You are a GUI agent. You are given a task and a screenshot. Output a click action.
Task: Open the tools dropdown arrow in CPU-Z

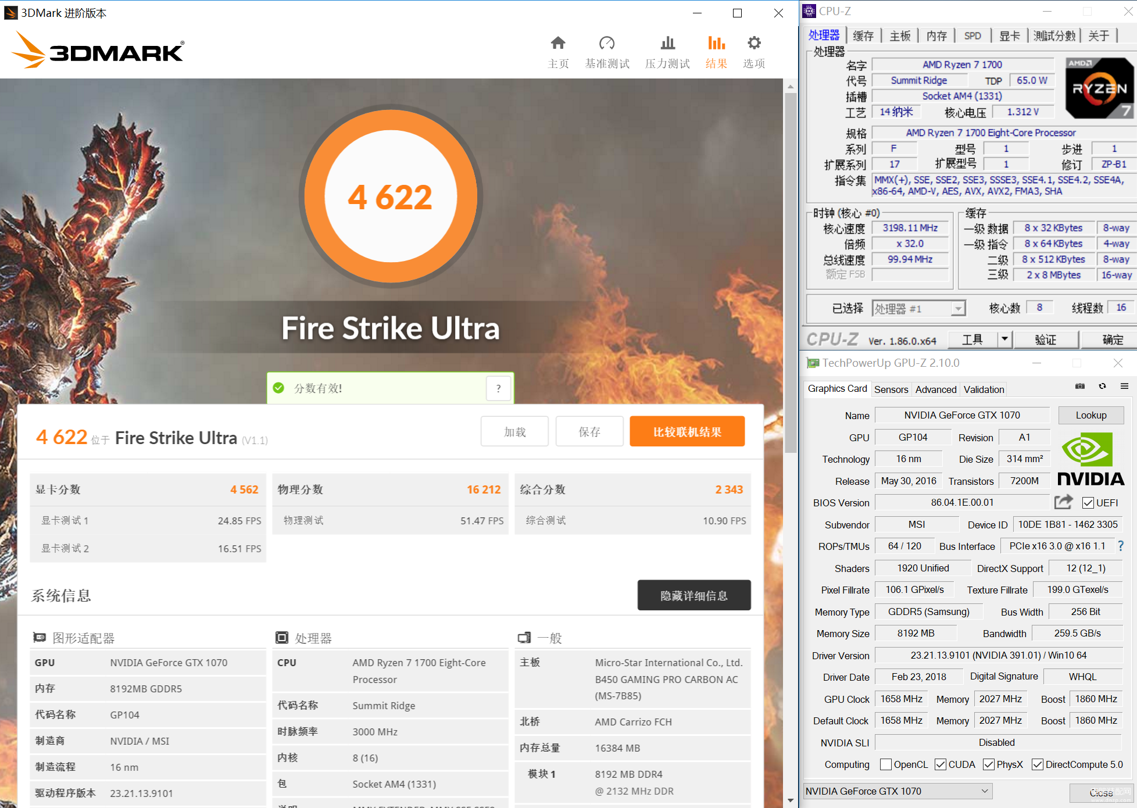point(1004,339)
